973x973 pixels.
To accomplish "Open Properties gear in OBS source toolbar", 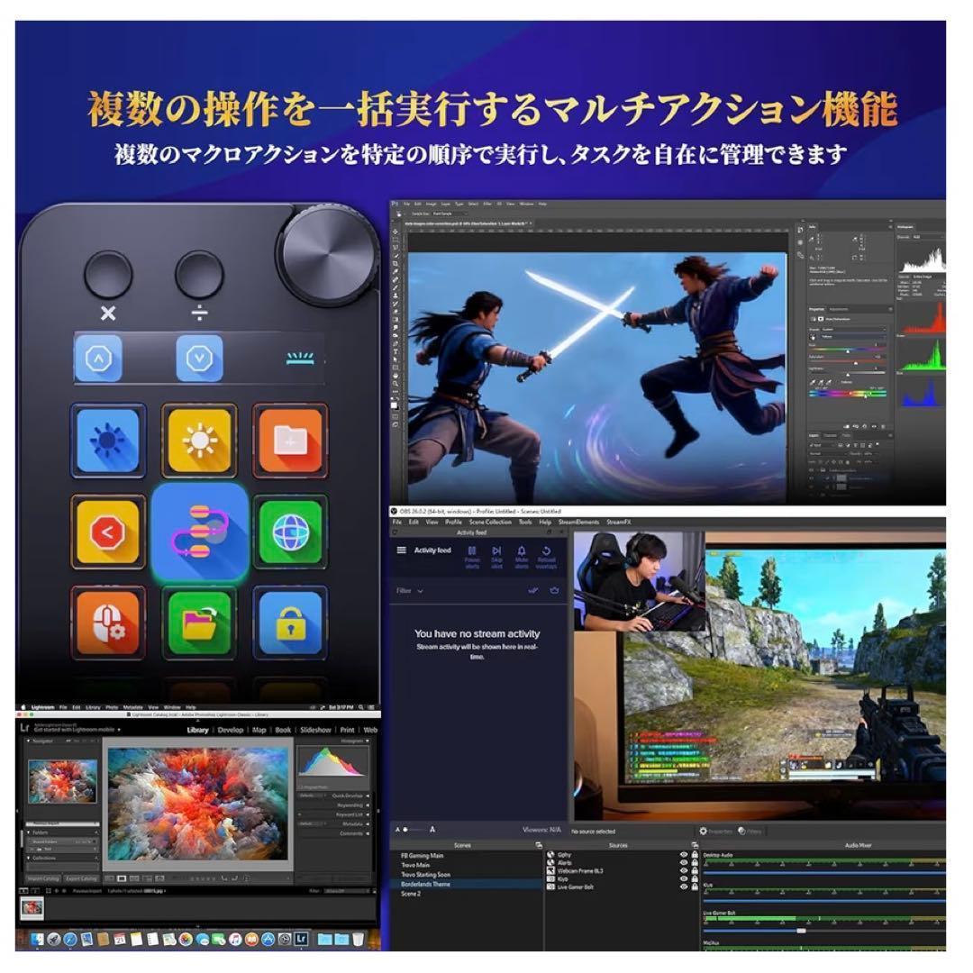I will click(x=715, y=832).
